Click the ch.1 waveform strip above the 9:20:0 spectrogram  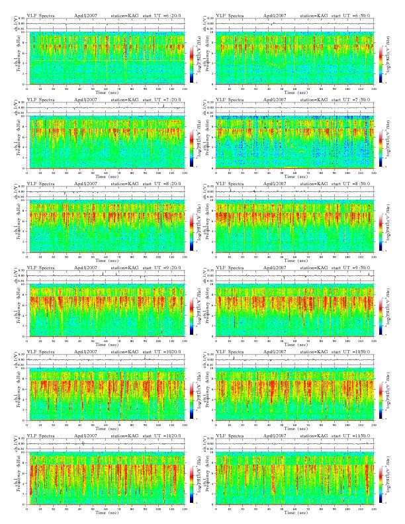[106, 276]
